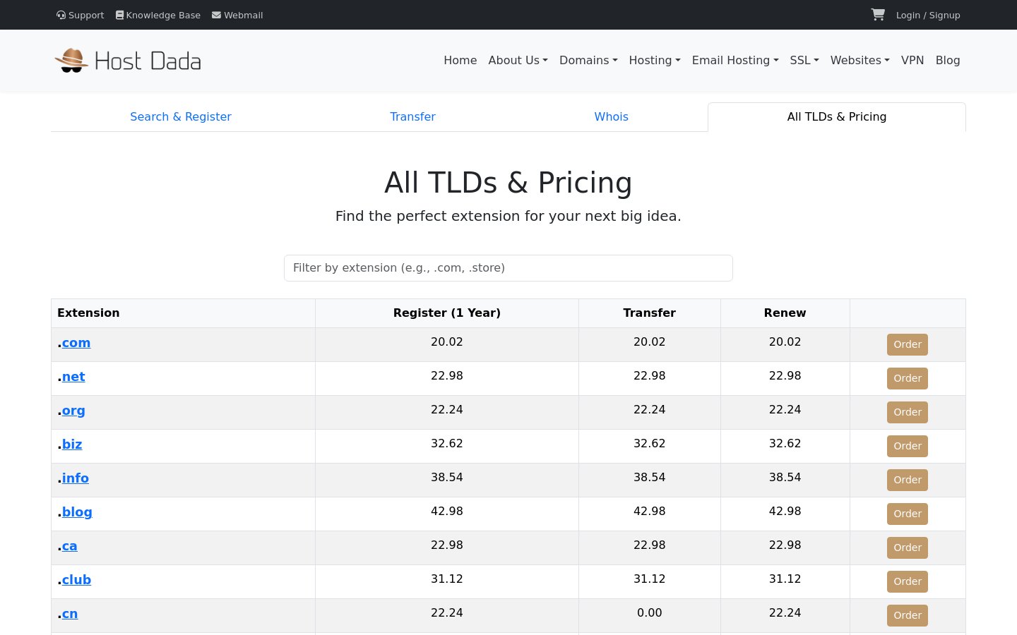1017x635 pixels.
Task: Order the .blog domain
Action: [x=908, y=514]
